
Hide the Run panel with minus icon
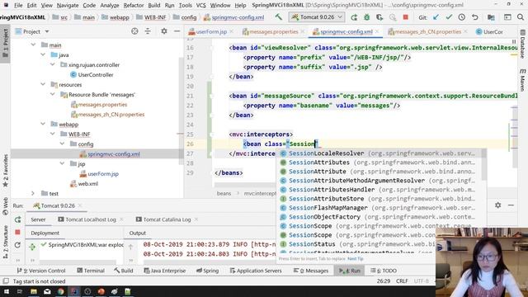(x=511, y=205)
